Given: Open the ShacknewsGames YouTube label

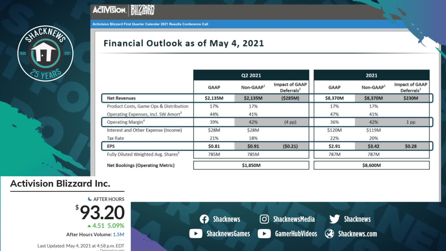Looking at the screenshot, I should [x=228, y=233].
